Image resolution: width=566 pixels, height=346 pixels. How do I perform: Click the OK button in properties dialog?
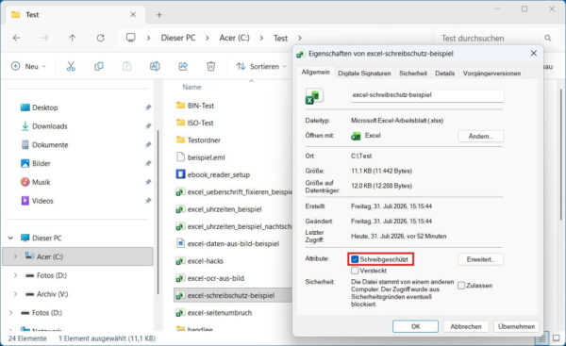(415, 326)
